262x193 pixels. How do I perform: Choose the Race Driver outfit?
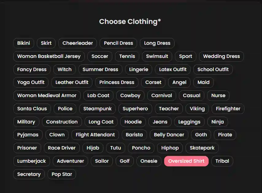62,148
